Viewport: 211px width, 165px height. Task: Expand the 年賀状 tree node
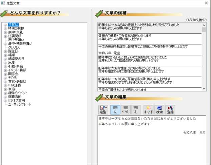[5, 24]
